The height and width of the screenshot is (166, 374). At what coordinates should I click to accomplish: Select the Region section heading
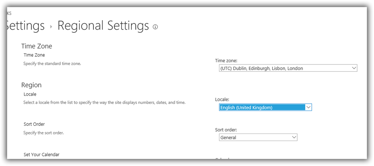tap(31, 85)
